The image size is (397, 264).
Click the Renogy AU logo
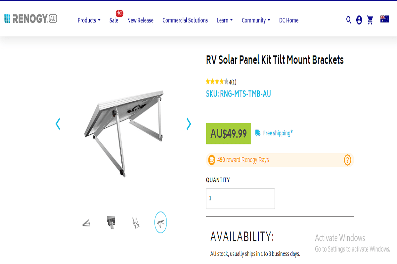point(30,19)
